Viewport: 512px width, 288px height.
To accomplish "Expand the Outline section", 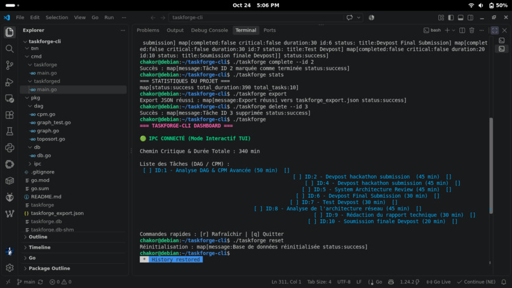I will [x=38, y=237].
